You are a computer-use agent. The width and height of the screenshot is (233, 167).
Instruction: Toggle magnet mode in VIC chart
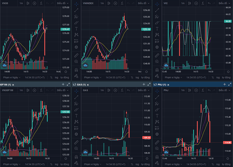tap(157, 70)
